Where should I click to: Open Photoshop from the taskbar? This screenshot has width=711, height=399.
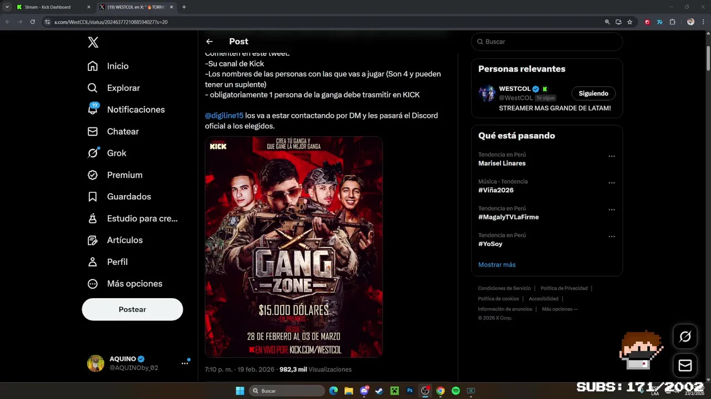(x=410, y=391)
